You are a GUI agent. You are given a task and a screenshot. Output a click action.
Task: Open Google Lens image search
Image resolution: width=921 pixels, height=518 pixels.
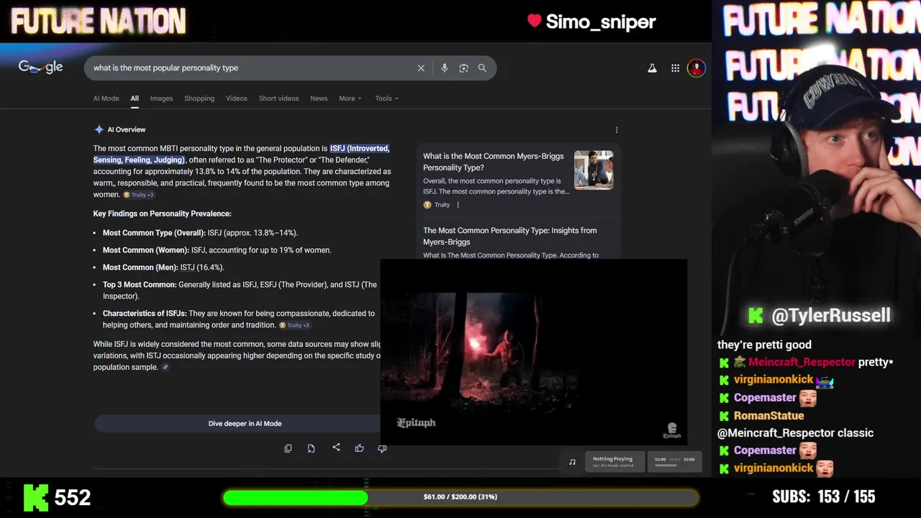463,68
